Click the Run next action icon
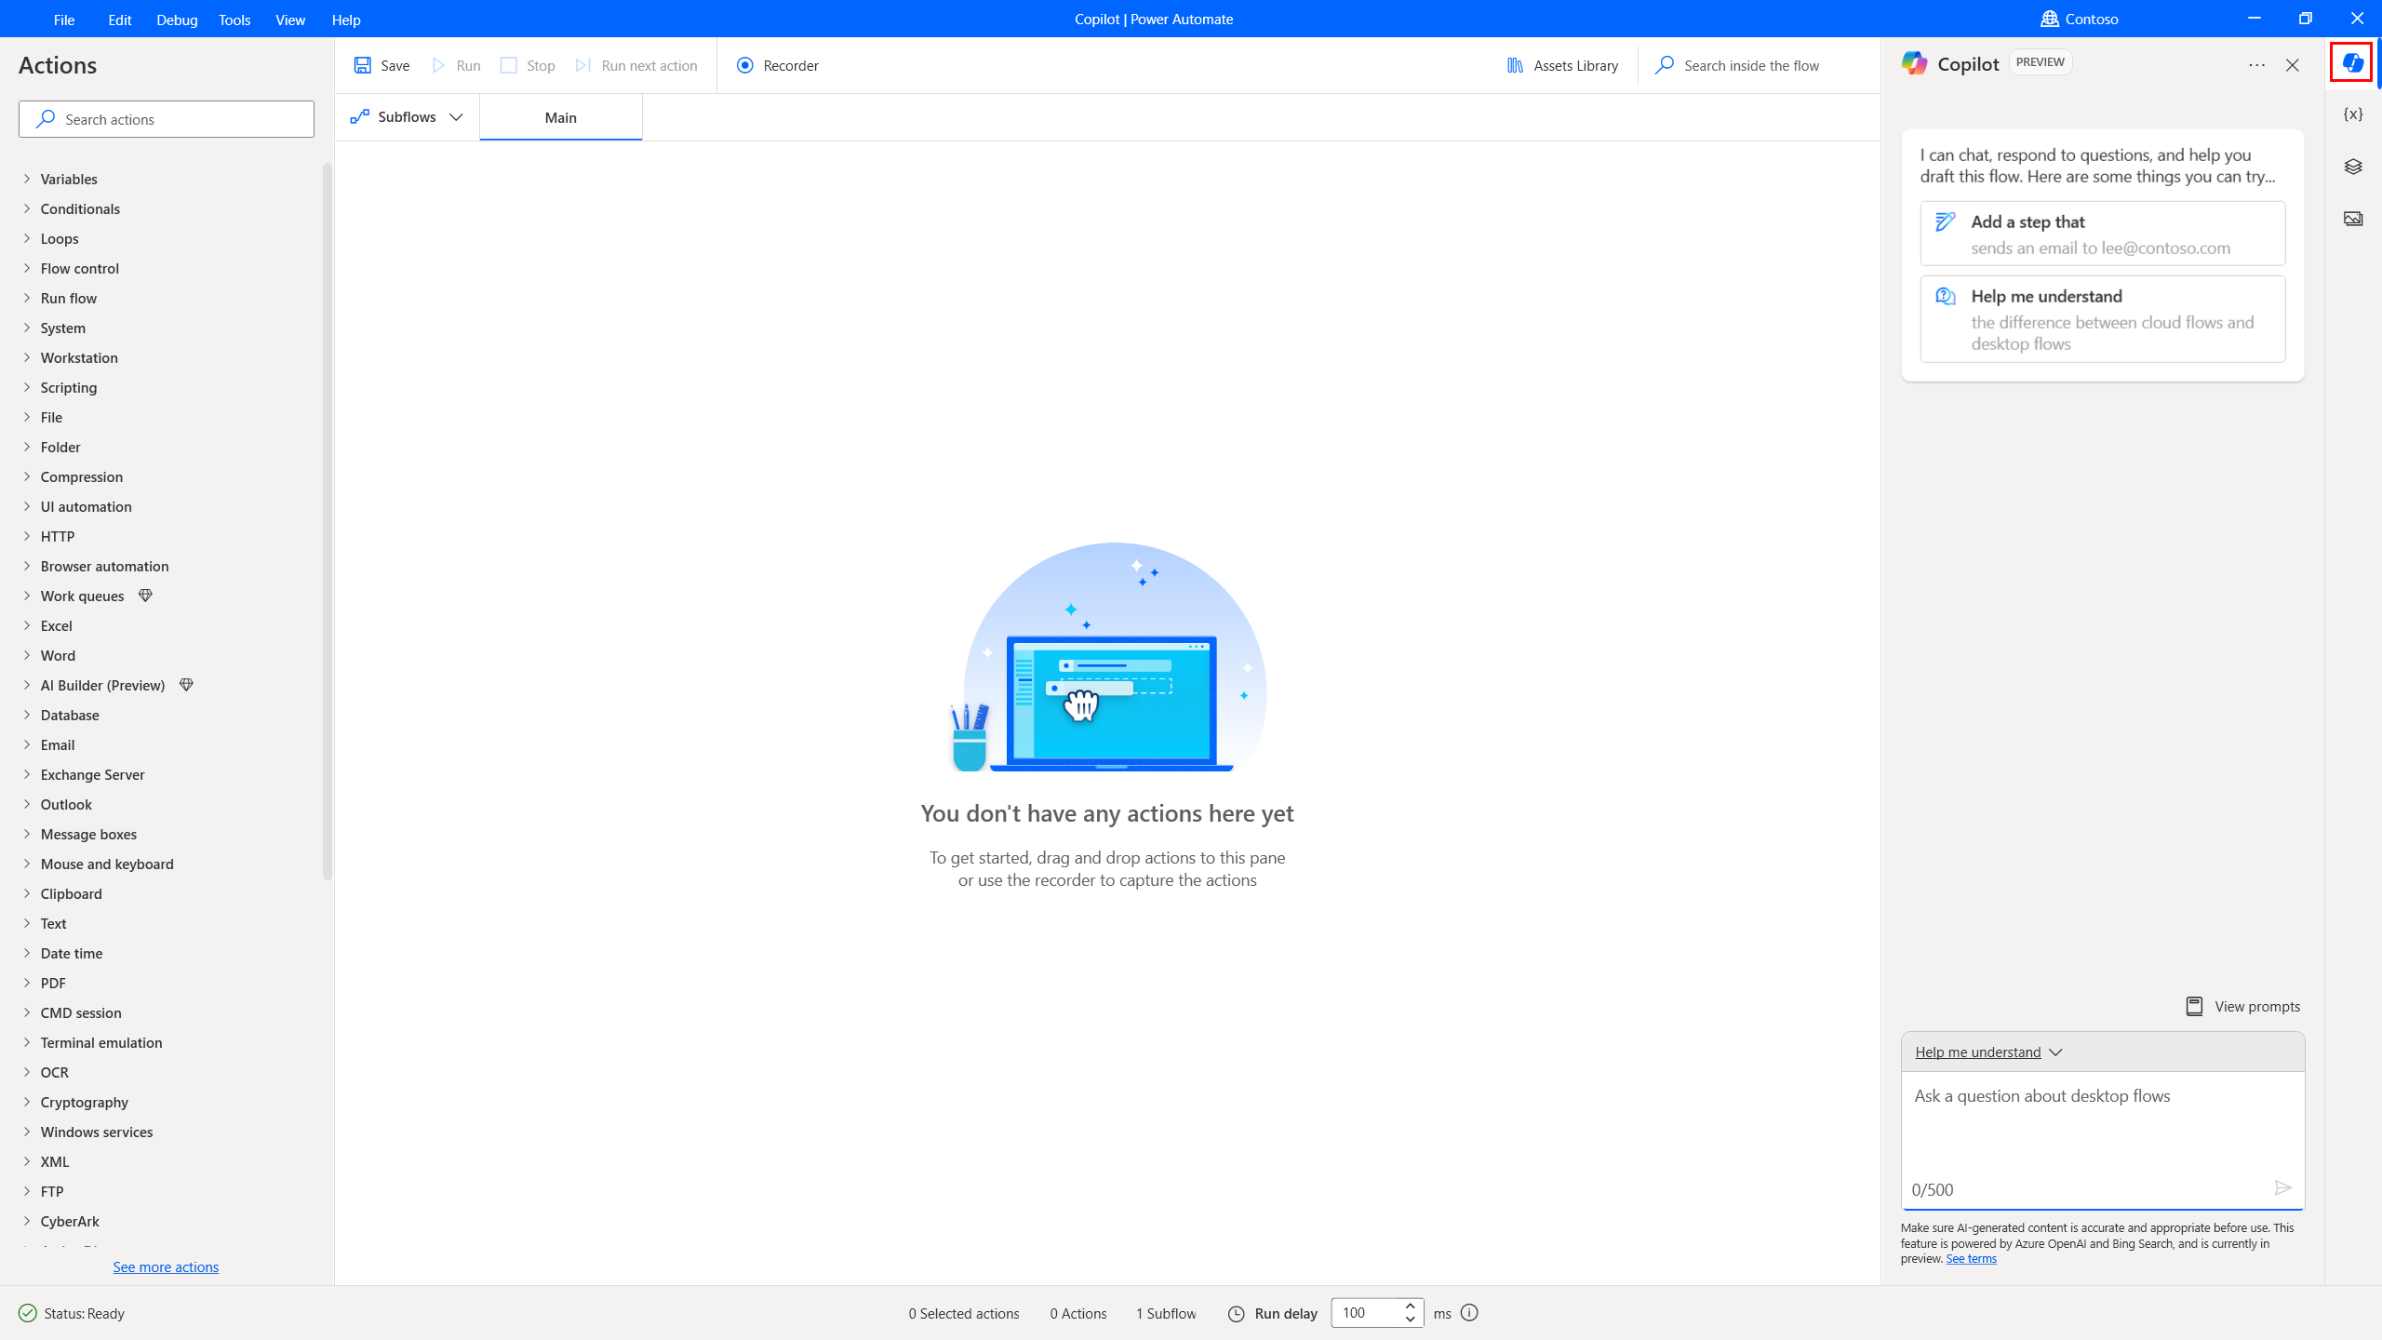The height and width of the screenshot is (1340, 2382). coord(582,65)
